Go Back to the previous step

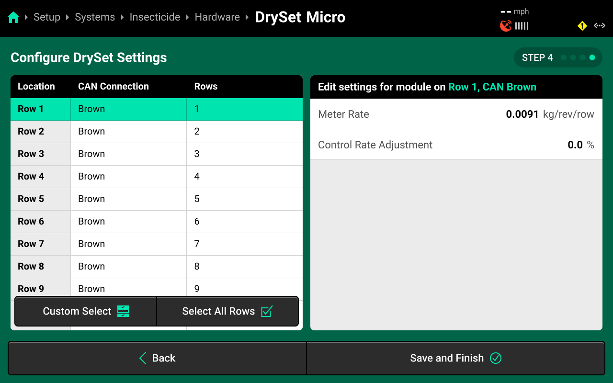(157, 358)
